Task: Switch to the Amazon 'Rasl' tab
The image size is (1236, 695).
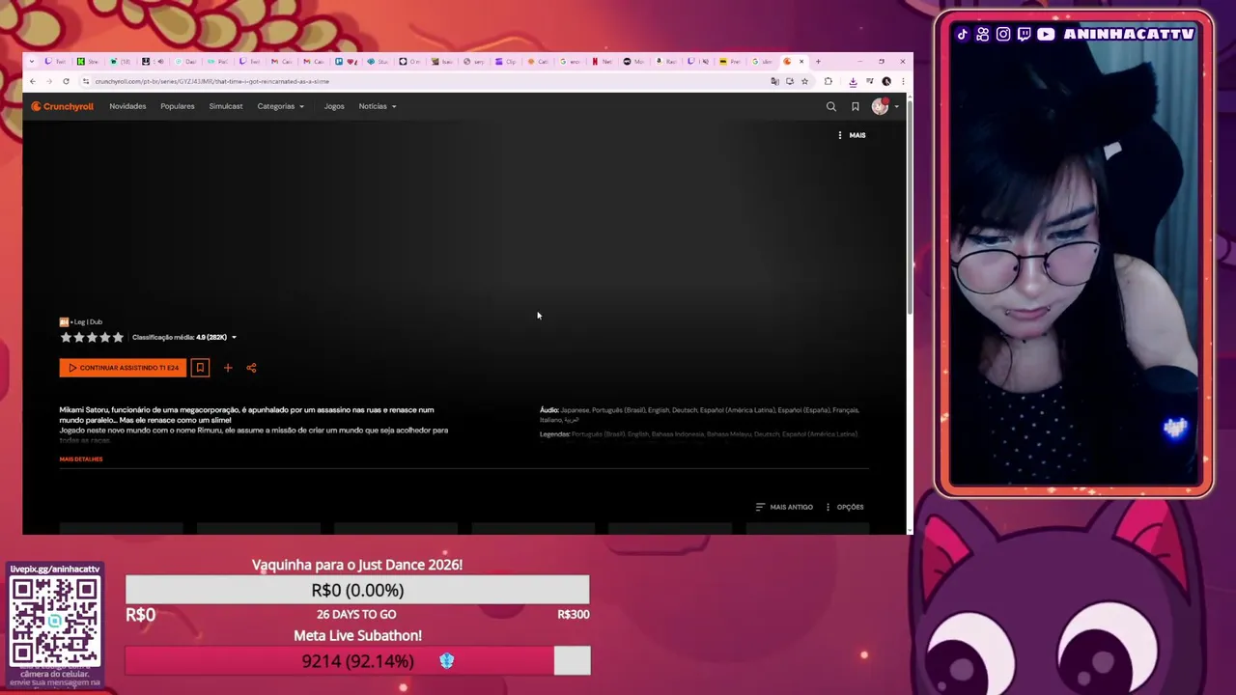Action: tap(666, 62)
